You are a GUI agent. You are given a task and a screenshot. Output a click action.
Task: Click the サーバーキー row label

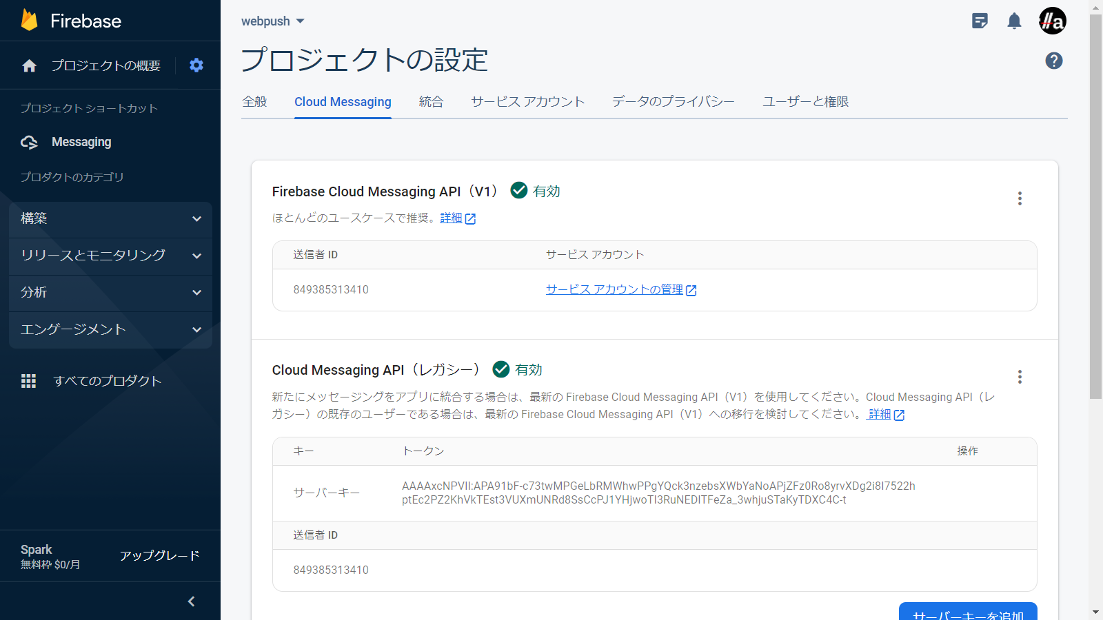pyautogui.click(x=327, y=493)
